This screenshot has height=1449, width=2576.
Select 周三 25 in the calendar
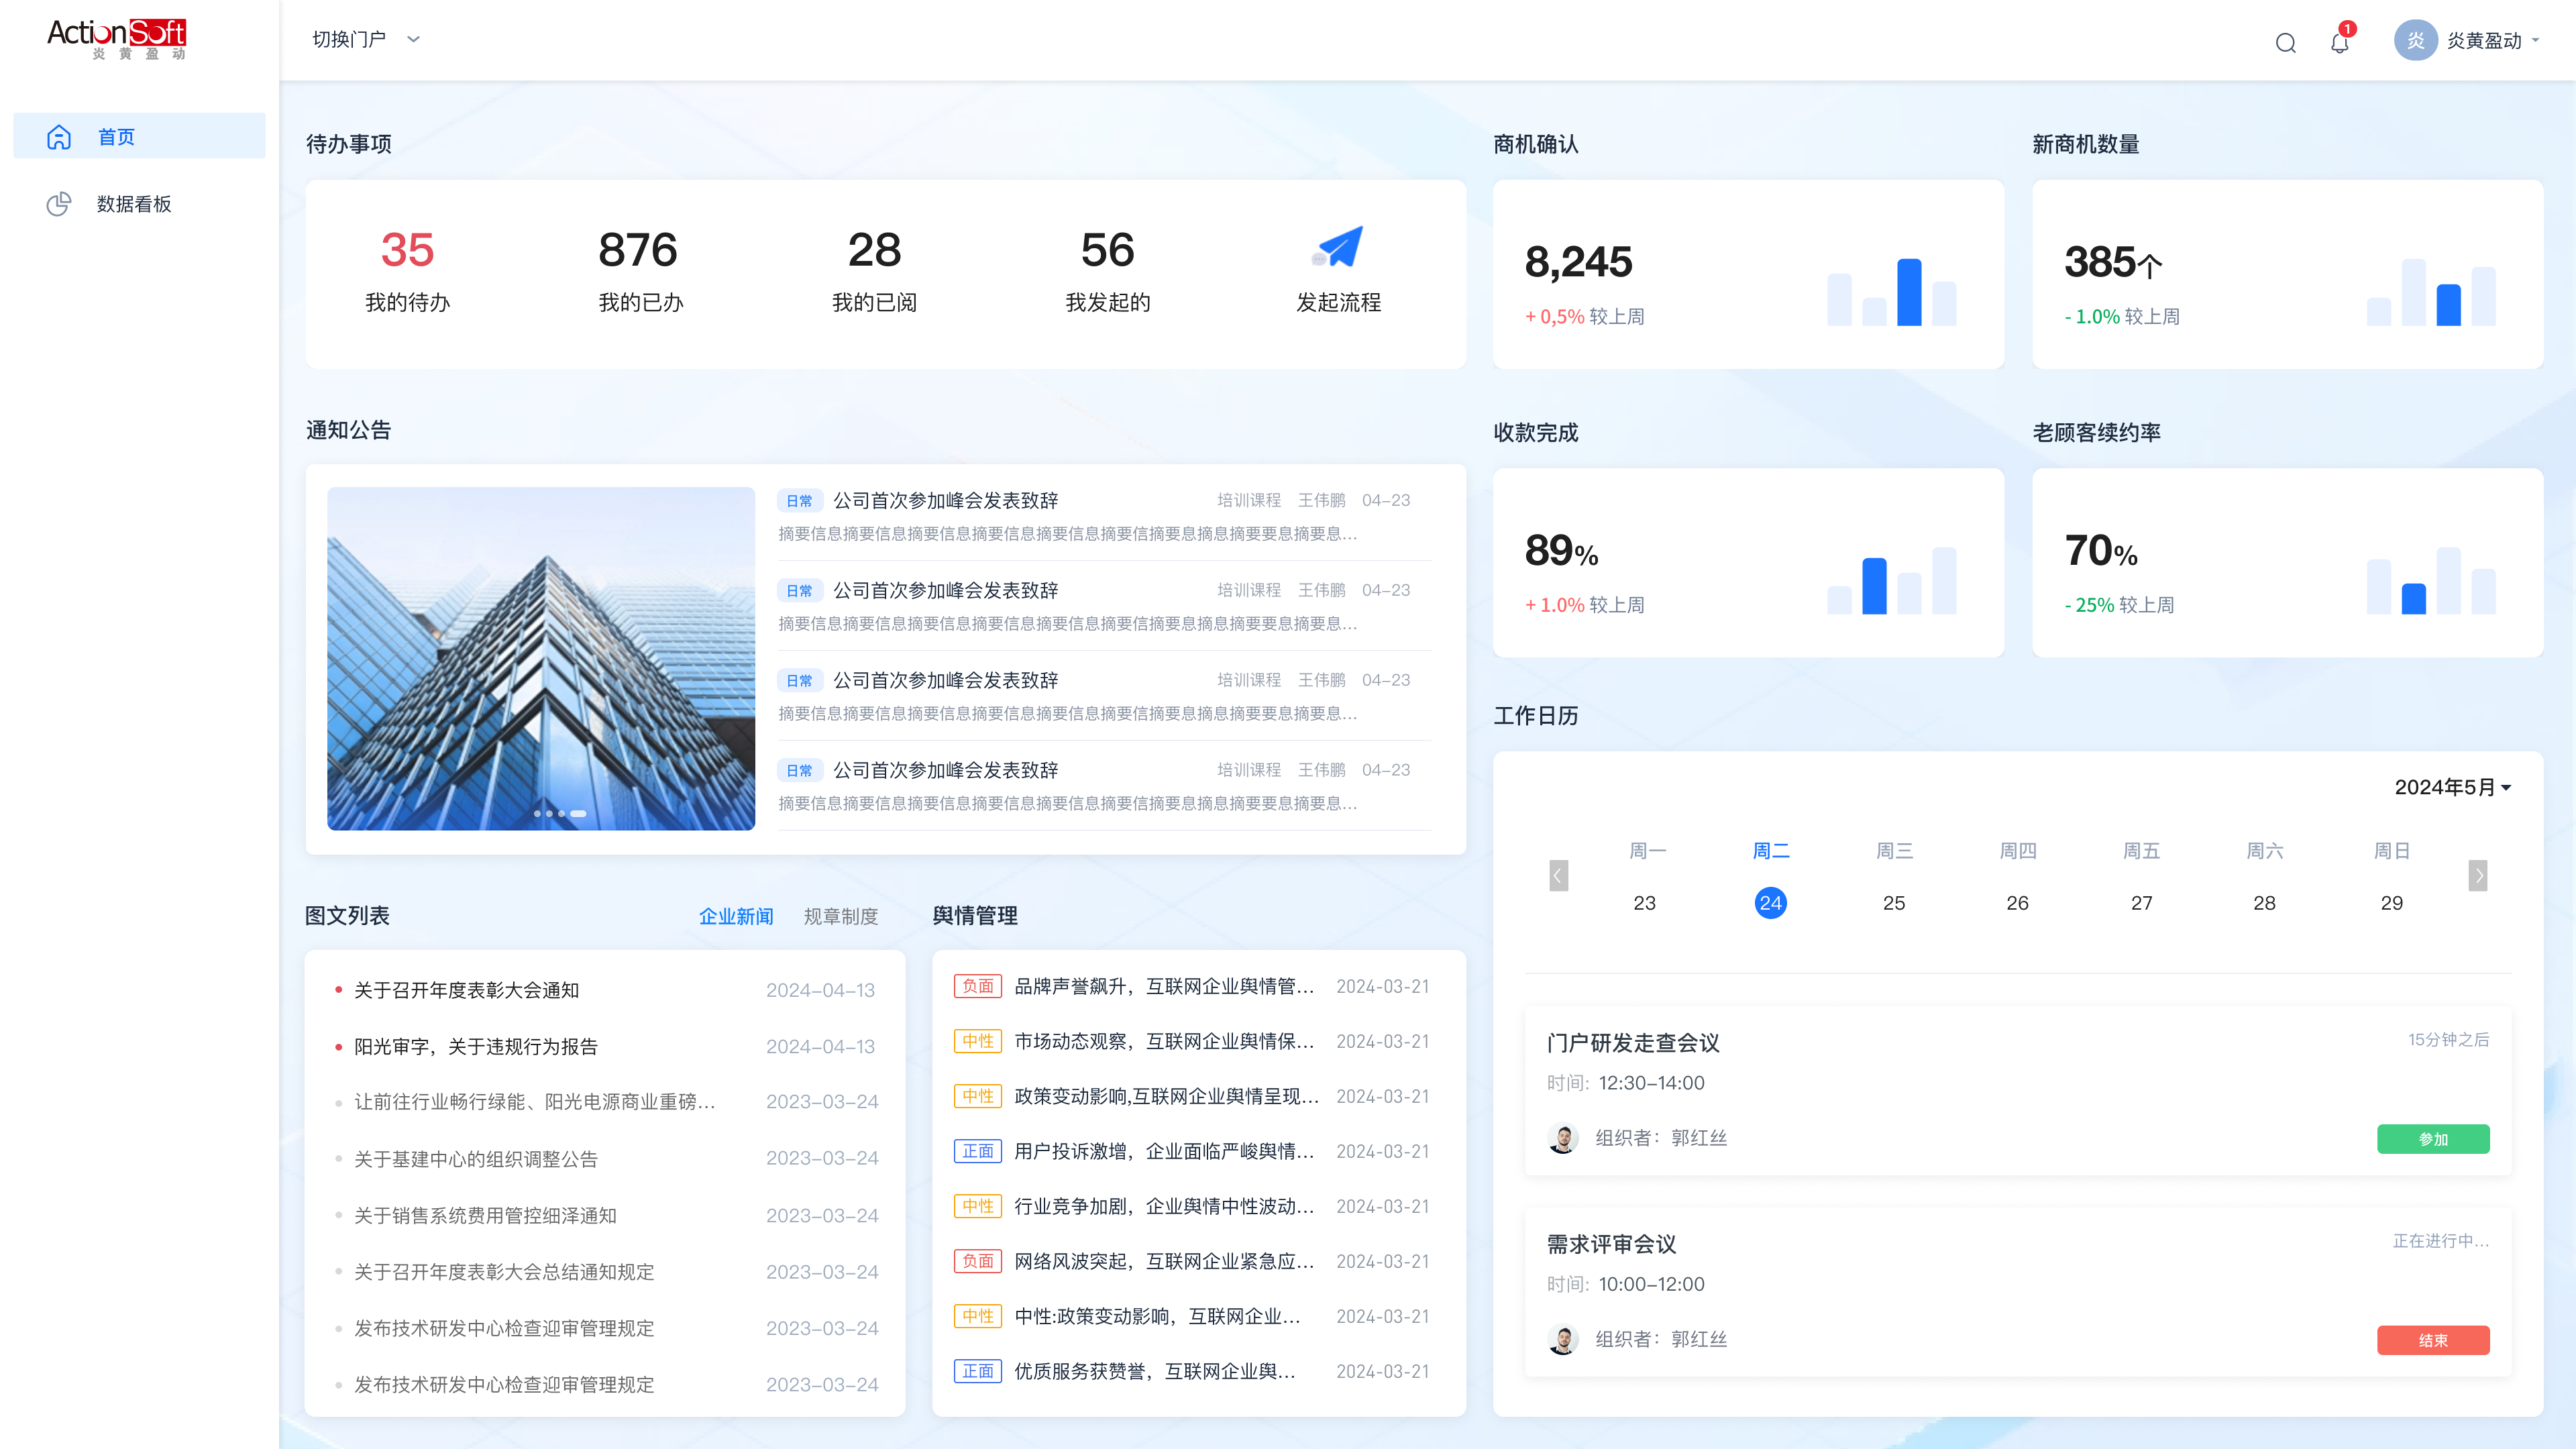[x=1893, y=903]
